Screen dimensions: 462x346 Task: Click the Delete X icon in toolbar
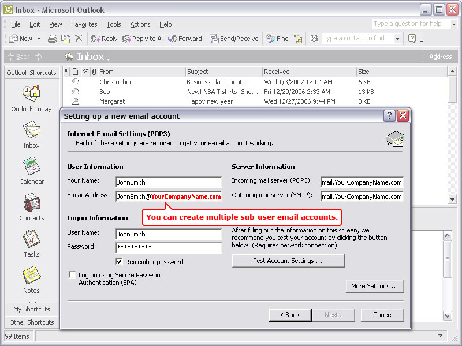pyautogui.click(x=79, y=39)
